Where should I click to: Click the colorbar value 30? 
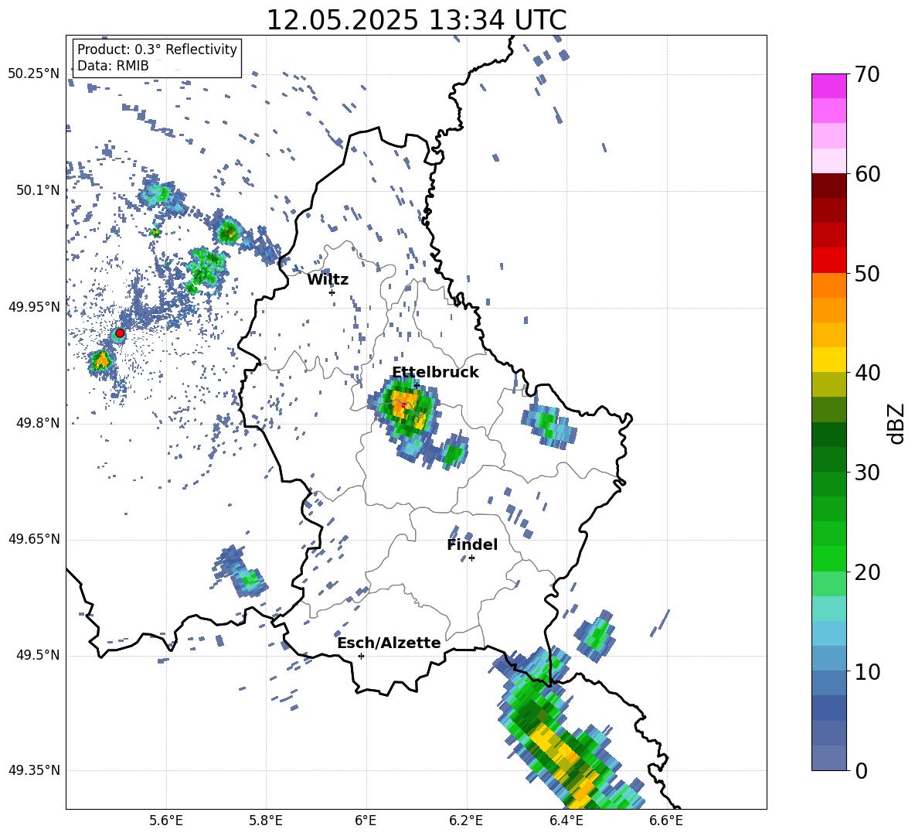(867, 473)
